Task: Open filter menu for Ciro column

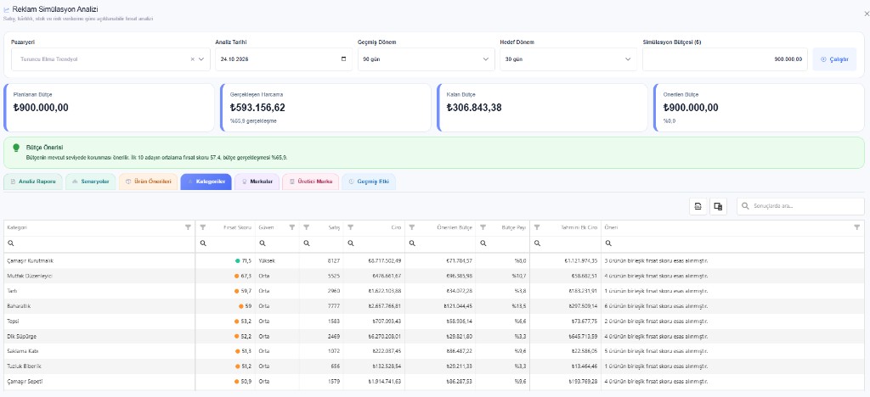Action: pos(350,227)
